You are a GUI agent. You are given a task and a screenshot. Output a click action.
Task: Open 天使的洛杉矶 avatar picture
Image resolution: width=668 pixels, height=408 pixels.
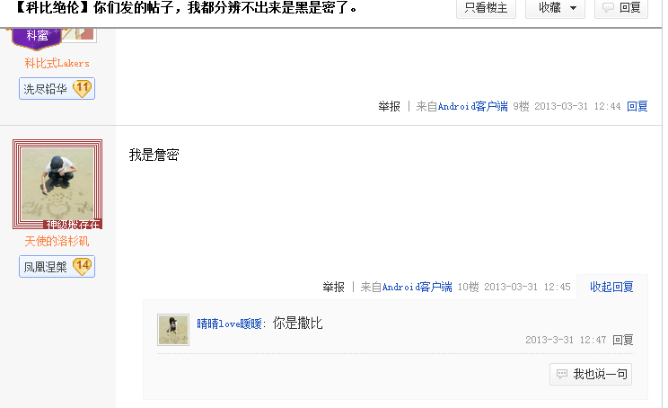click(57, 184)
